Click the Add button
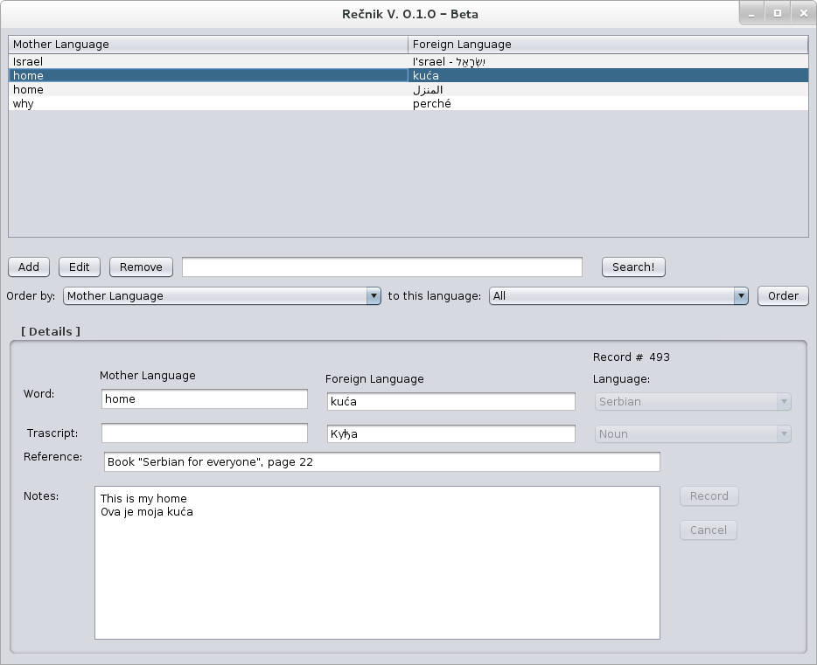This screenshot has width=817, height=665. [x=28, y=267]
